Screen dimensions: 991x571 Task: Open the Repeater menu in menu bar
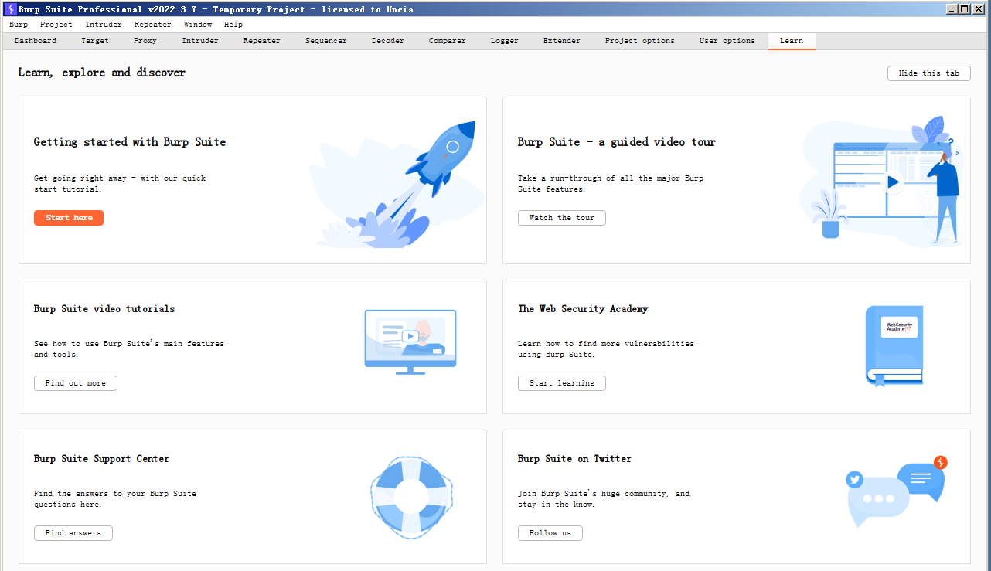click(x=153, y=25)
